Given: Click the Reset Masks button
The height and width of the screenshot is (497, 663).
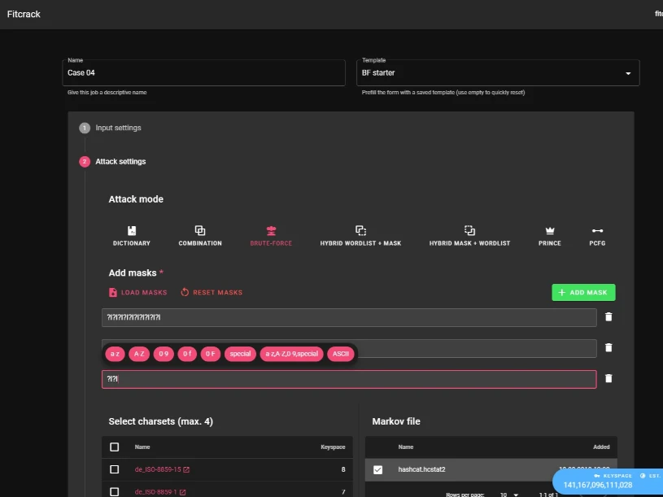Looking at the screenshot, I should (x=212, y=292).
